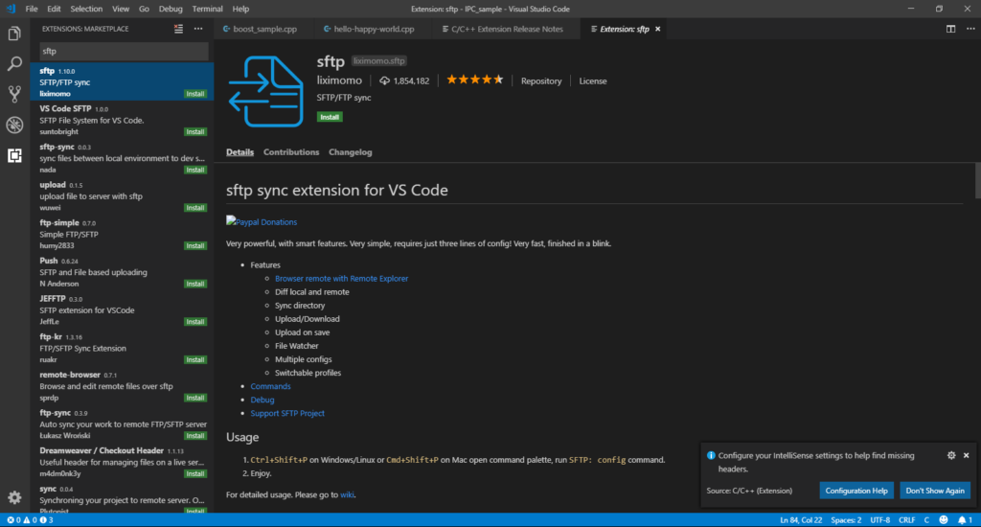981x527 pixels.
Task: Open Extensions panel more actions menu
Action: pos(198,29)
